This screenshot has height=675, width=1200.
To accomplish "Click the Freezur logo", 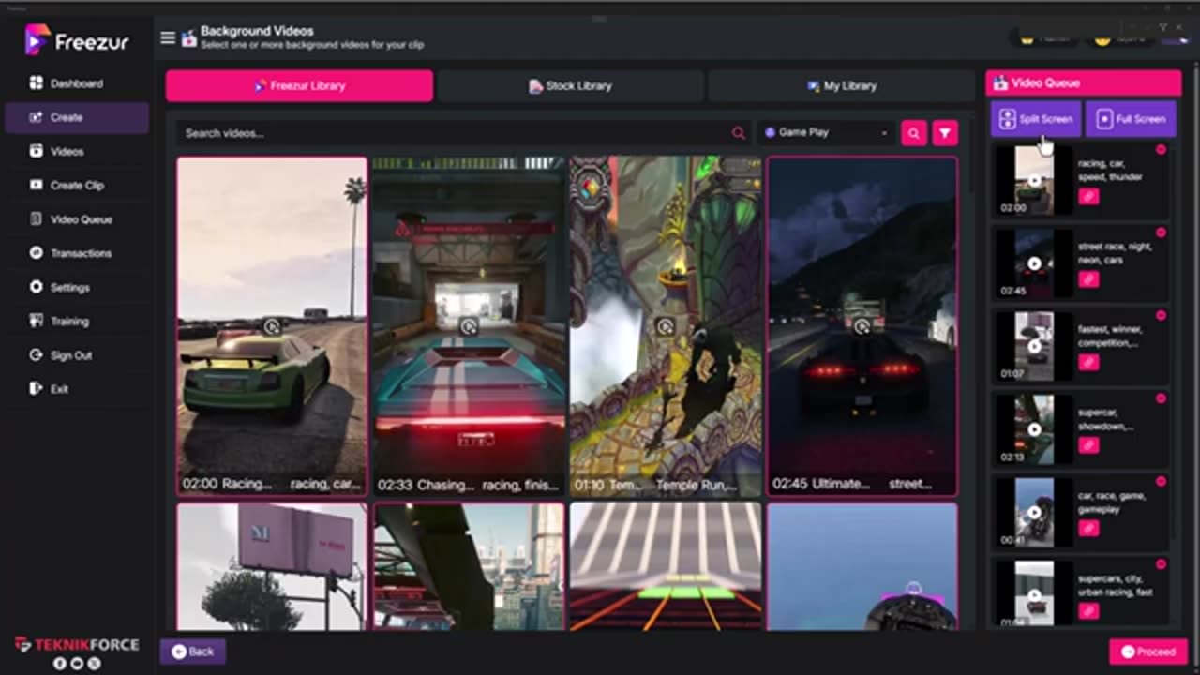I will [x=77, y=39].
